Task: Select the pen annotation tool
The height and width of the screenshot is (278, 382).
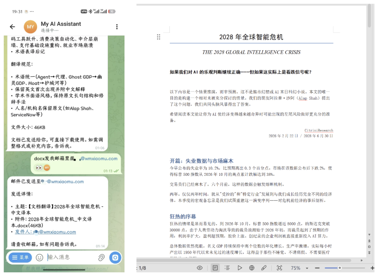Action: (x=264, y=268)
